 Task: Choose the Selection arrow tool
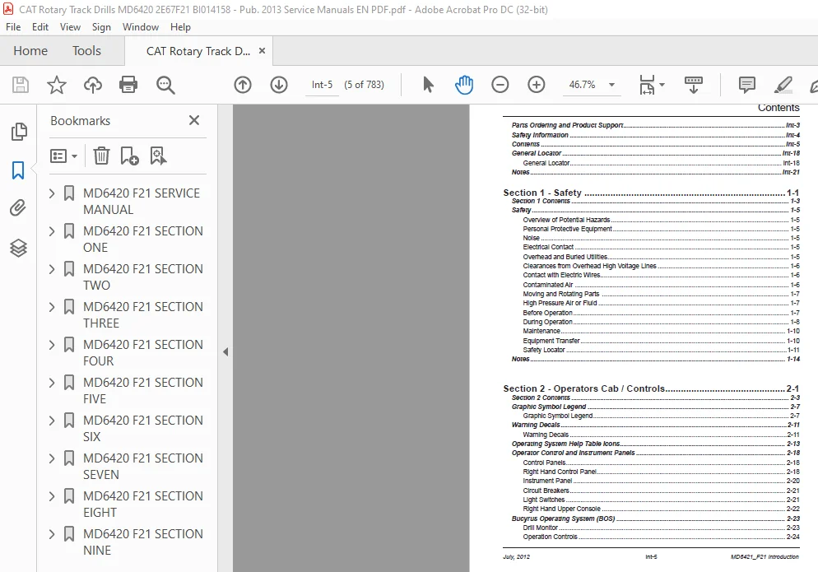[x=428, y=85]
